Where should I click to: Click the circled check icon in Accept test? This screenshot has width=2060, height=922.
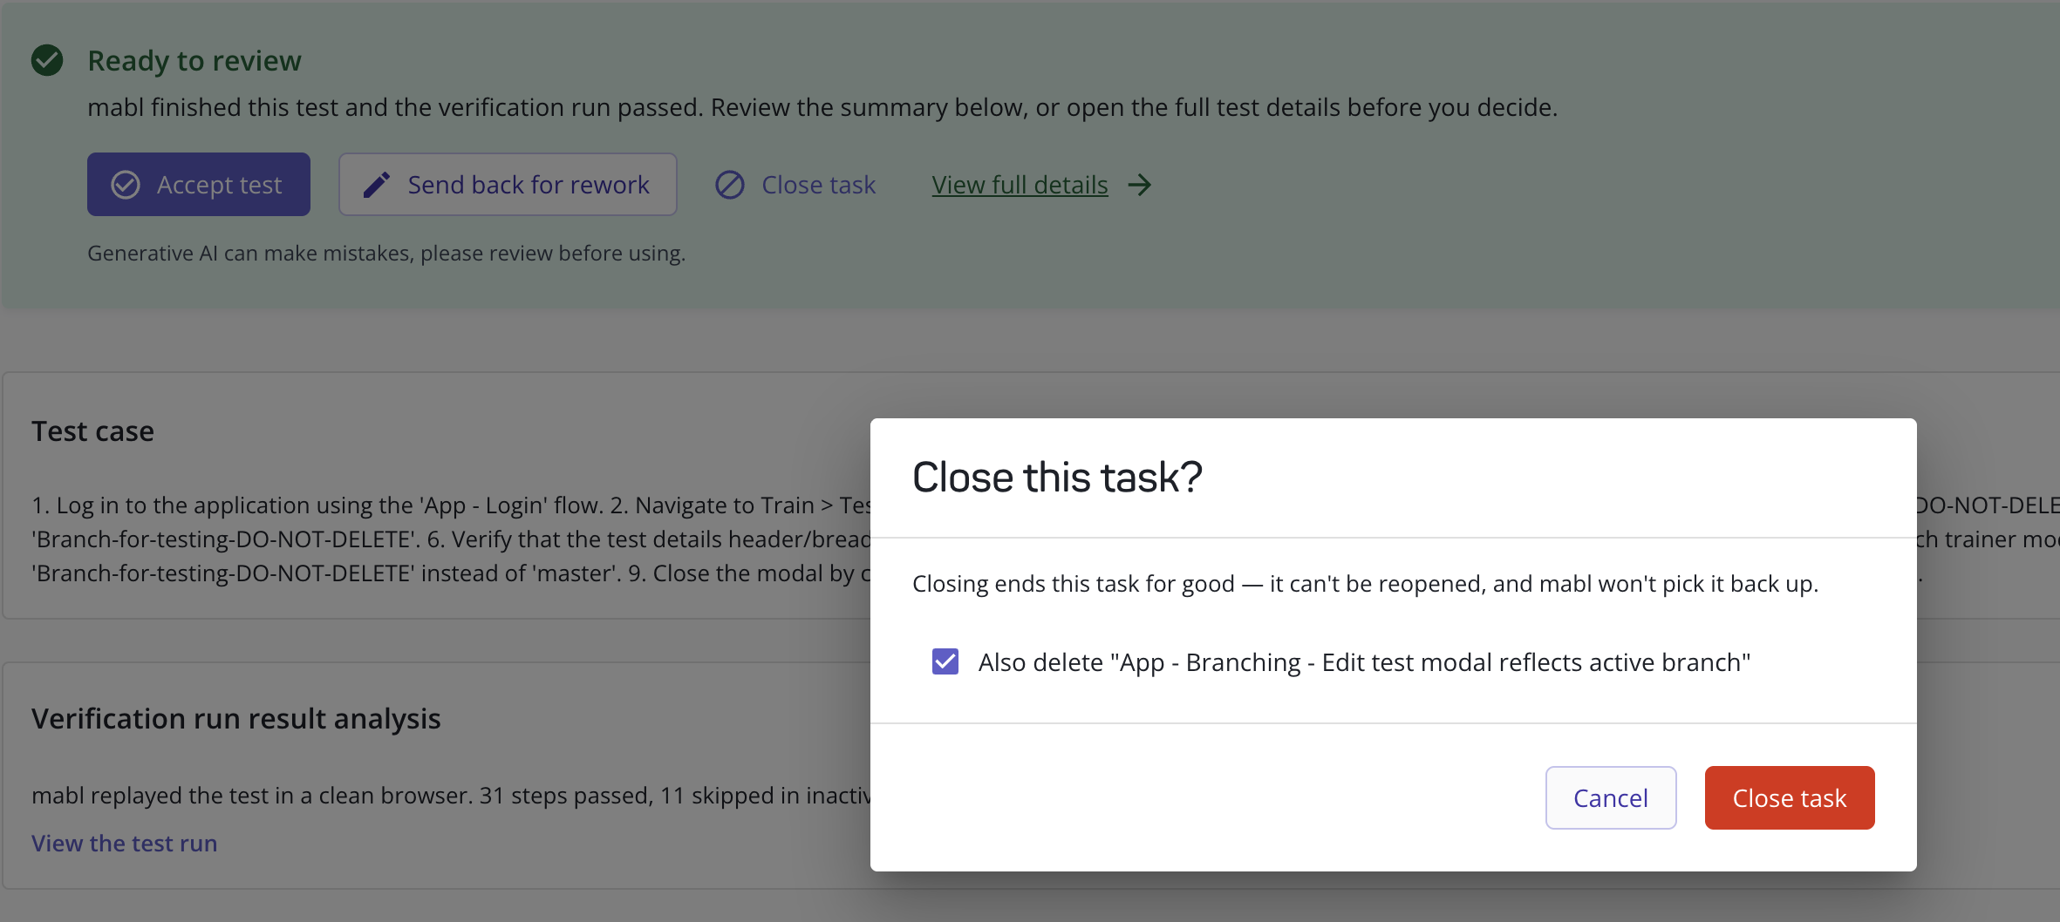126,185
